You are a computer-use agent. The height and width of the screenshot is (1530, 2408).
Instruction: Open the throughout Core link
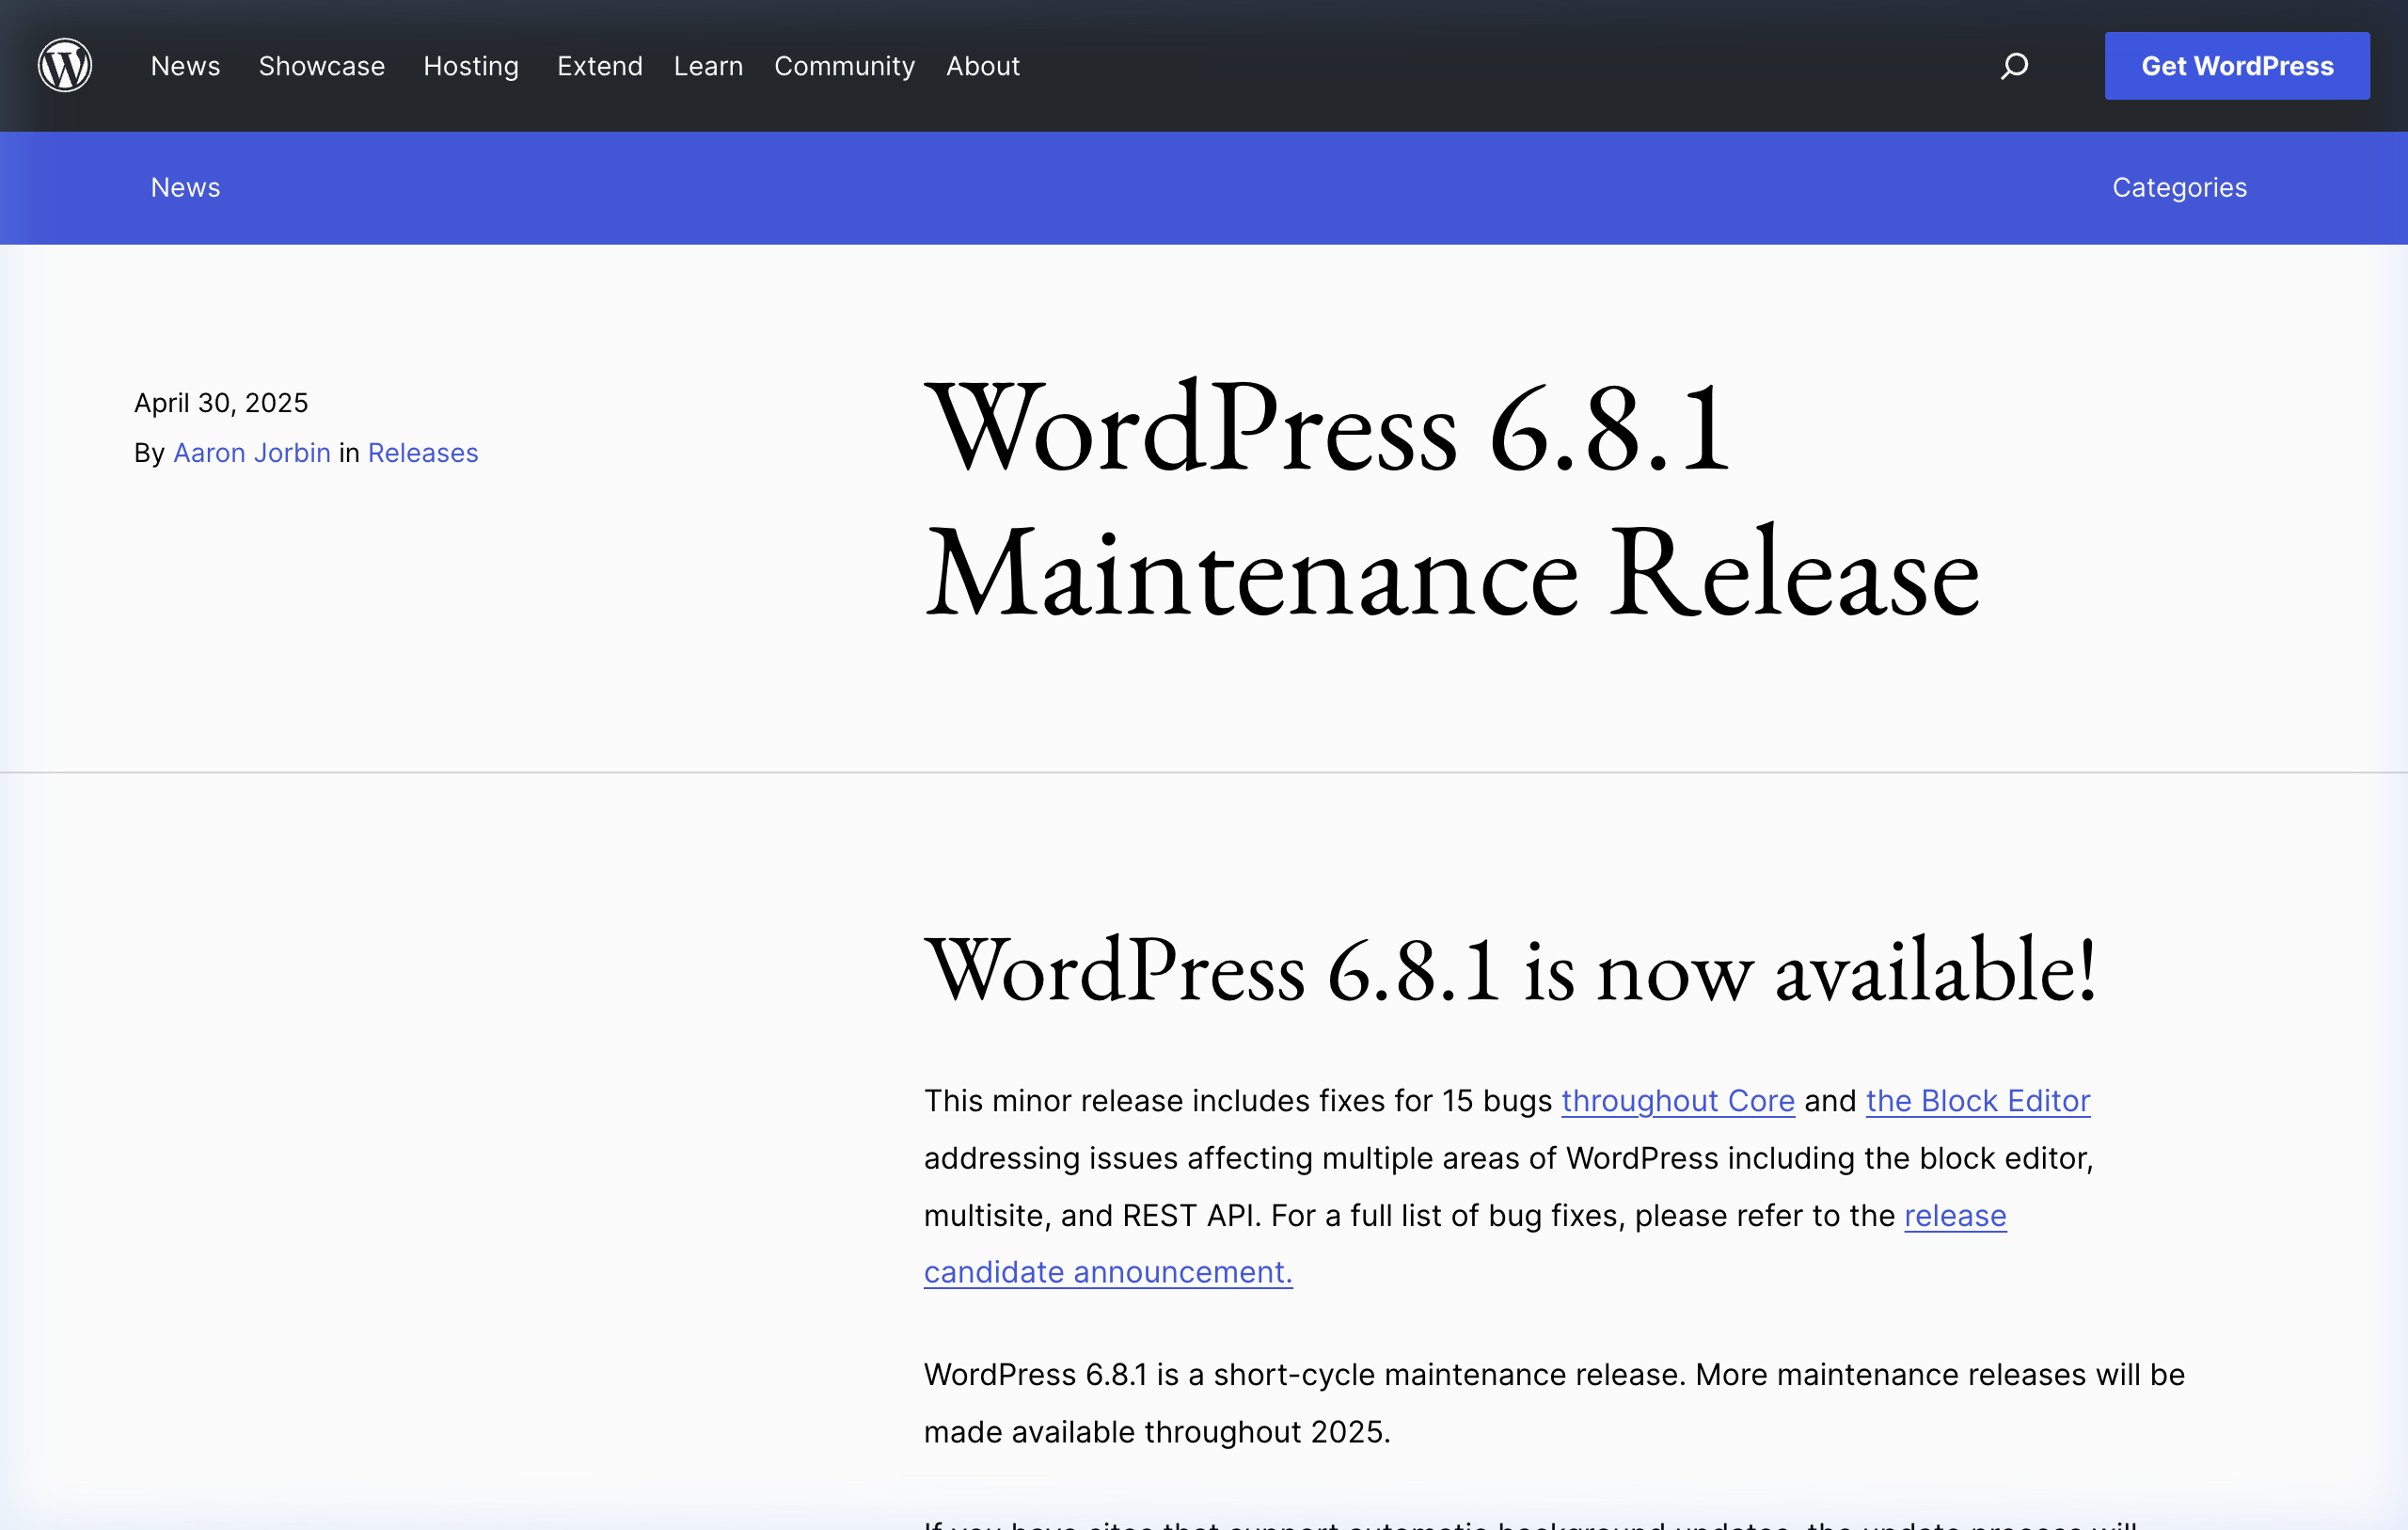tap(1677, 1101)
